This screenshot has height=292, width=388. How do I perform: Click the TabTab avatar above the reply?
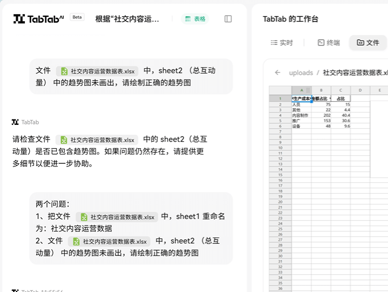coord(15,122)
